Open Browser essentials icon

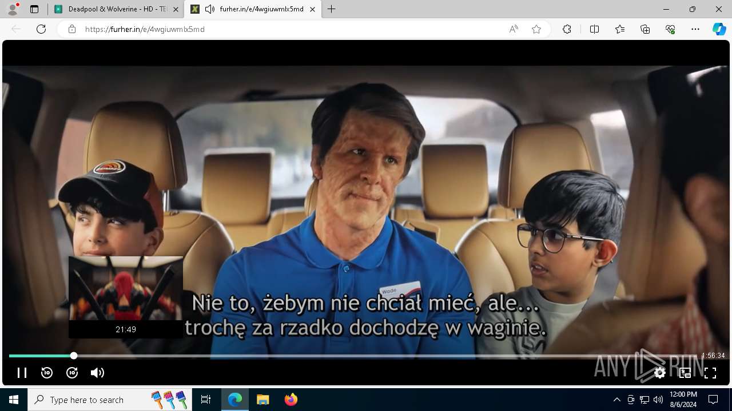coord(670,29)
